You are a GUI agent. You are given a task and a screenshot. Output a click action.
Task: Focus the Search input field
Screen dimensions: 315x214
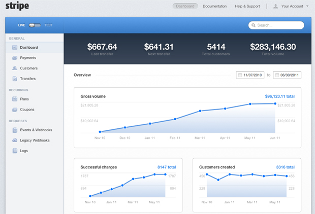pyautogui.click(x=278, y=25)
